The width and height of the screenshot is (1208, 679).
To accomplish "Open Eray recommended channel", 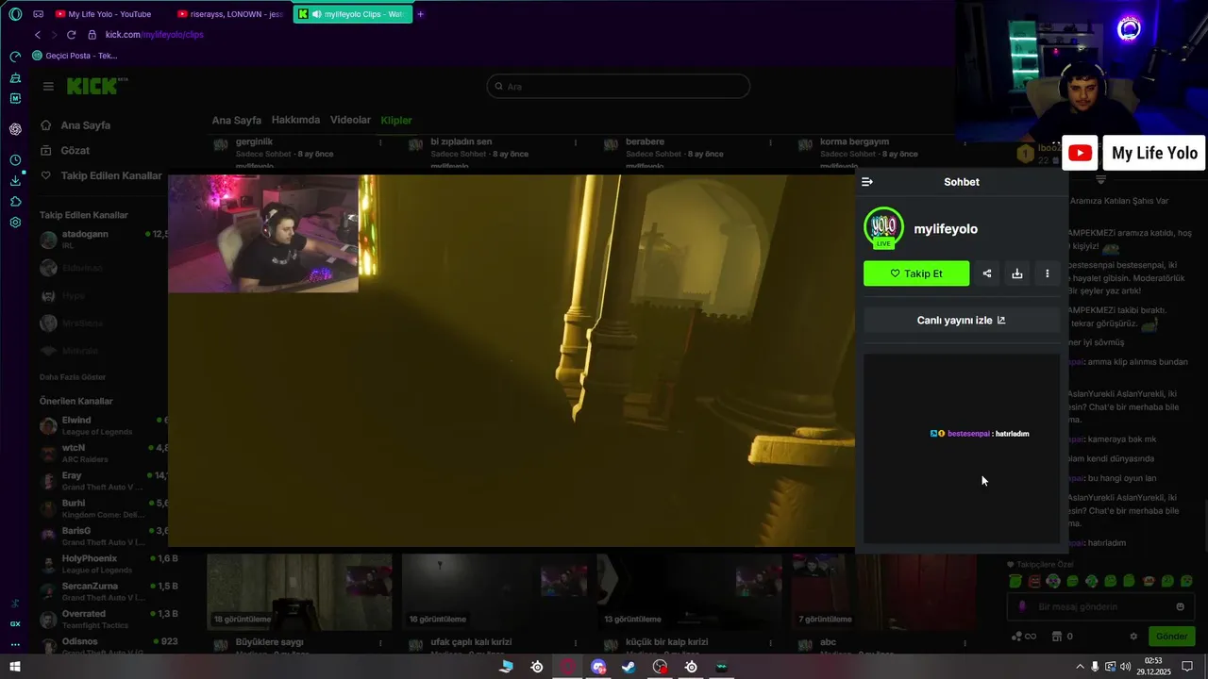I will [104, 481].
